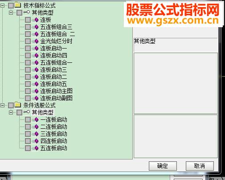This screenshot has width=225, height=180.
Task: Collapse the 条件选股公式 tree node
Action: 2,105
